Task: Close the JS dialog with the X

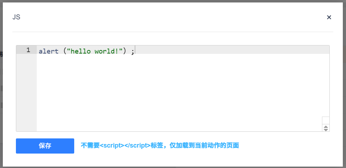Action: pyautogui.click(x=329, y=17)
